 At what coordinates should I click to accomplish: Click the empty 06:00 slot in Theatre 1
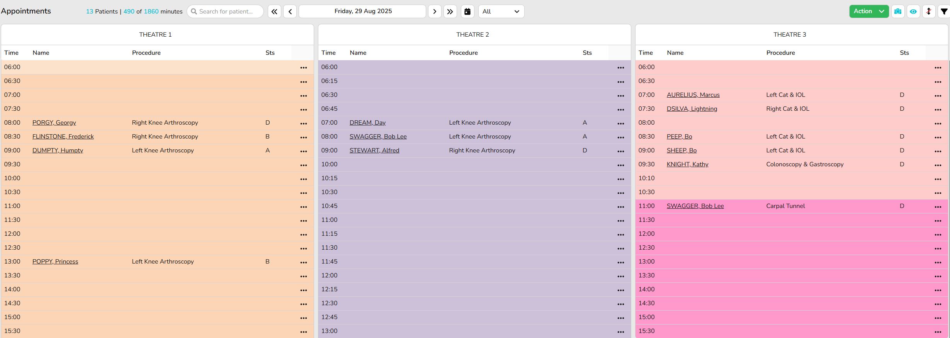pos(155,67)
